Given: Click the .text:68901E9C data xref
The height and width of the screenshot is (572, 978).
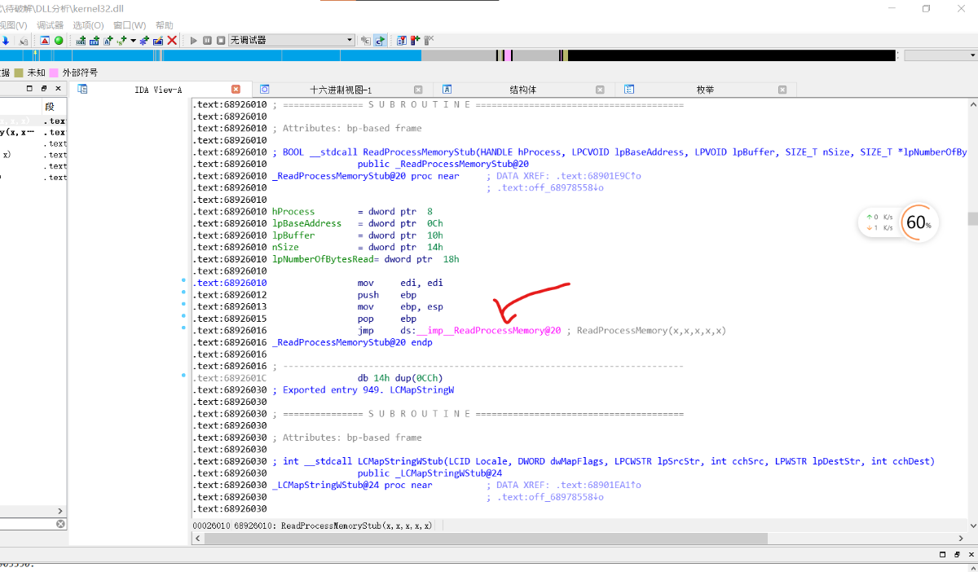Looking at the screenshot, I should click(x=599, y=176).
